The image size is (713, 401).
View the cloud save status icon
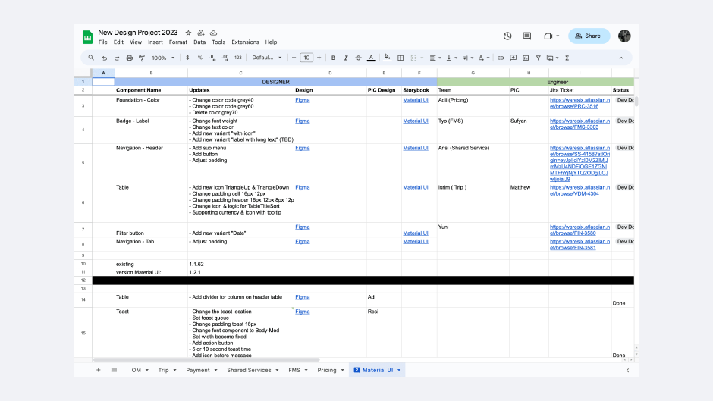tap(213, 33)
